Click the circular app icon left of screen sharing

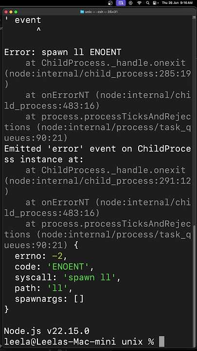click(x=110, y=3)
